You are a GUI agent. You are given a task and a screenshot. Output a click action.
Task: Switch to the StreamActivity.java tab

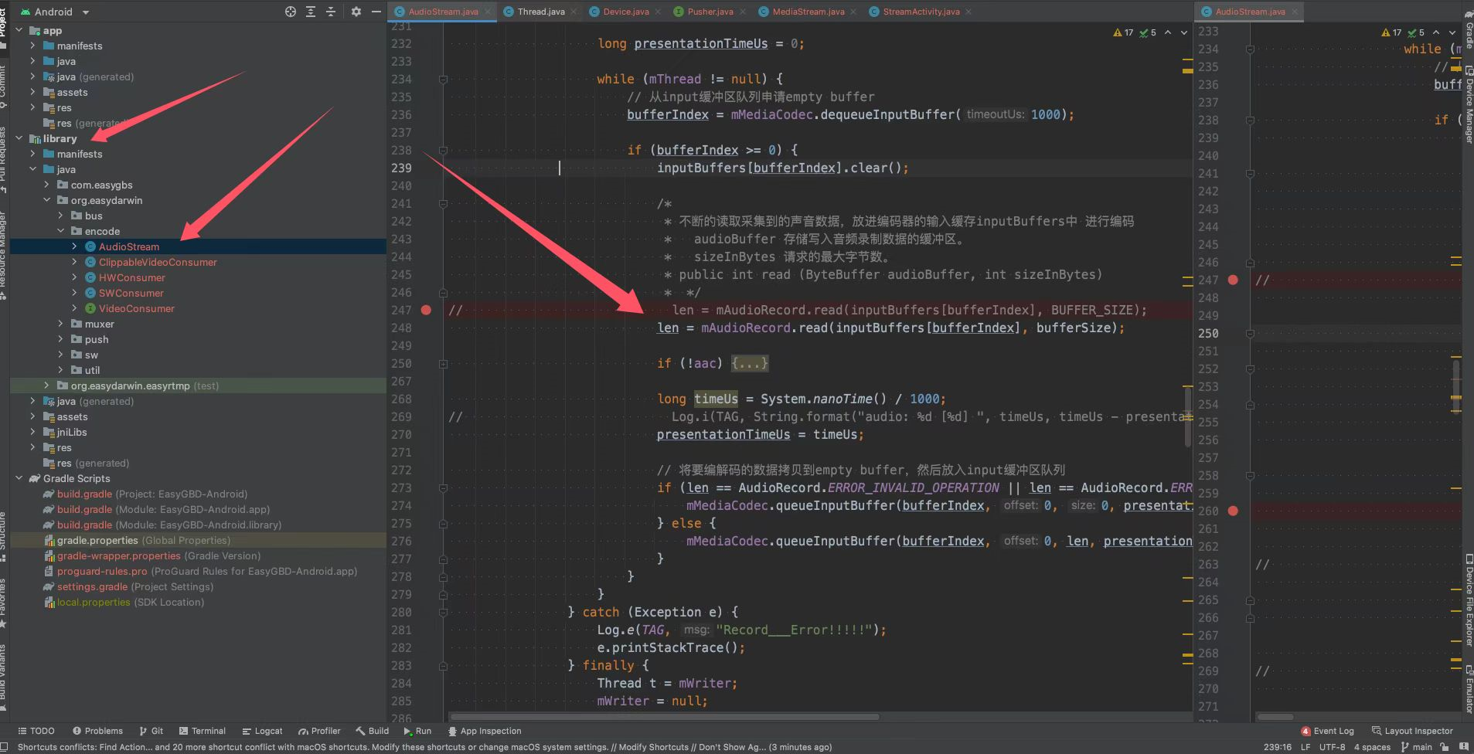click(x=921, y=12)
